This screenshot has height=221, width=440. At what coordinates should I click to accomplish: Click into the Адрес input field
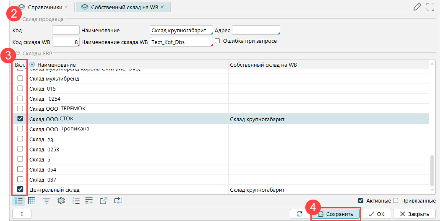(x=255, y=31)
